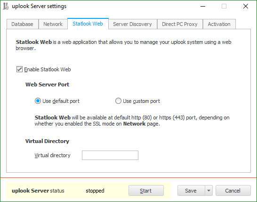Focus the Virtual directory text field
The height and width of the screenshot is (202, 257).
point(110,155)
